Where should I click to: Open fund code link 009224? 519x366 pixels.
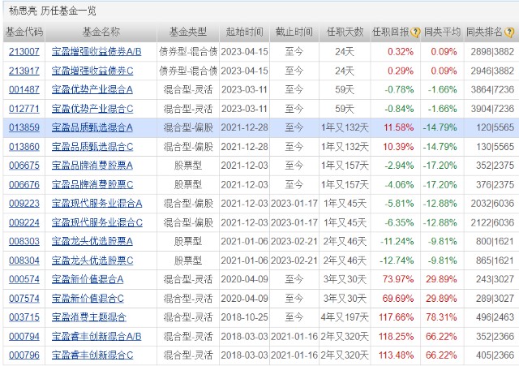pos(24,222)
